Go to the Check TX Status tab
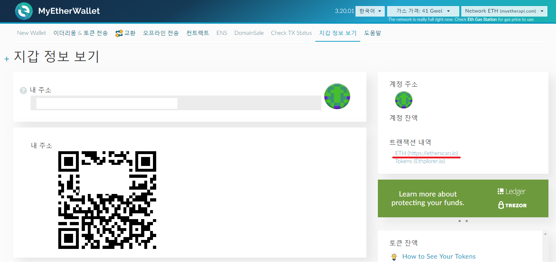 click(291, 33)
